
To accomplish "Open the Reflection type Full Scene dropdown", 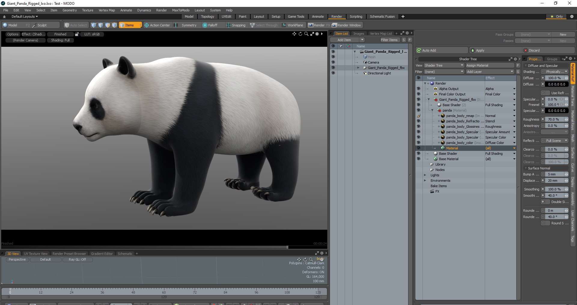I will (x=557, y=141).
